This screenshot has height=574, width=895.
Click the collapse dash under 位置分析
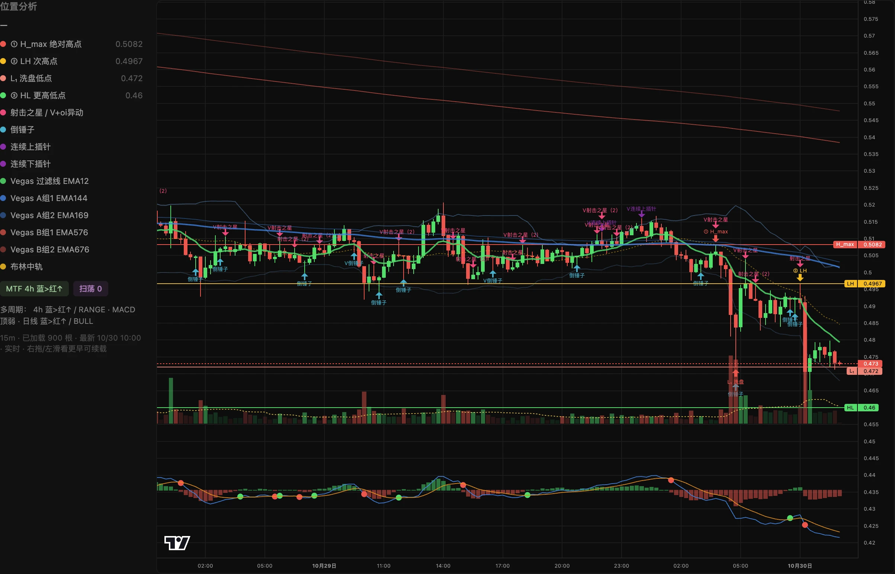4,25
